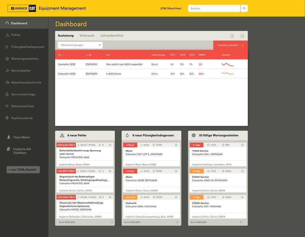Click the search magnifier button
This screenshot has width=305, height=237.
point(244,8)
